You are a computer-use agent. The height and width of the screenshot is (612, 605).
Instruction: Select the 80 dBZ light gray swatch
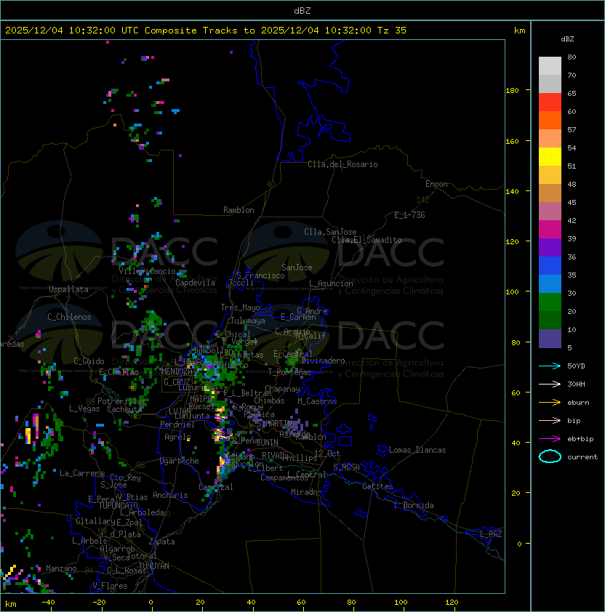click(x=550, y=66)
